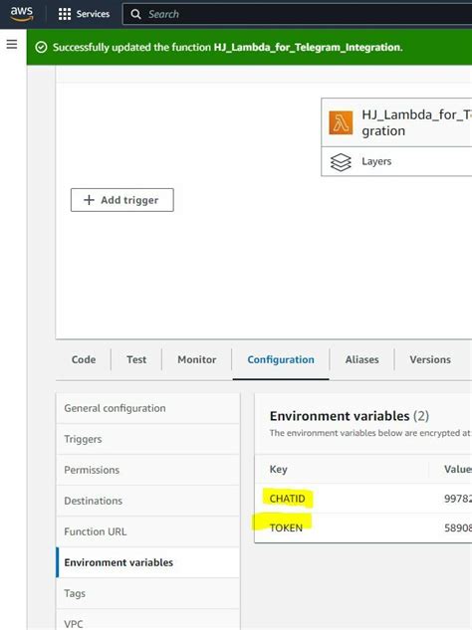Open General configuration in side menu
This screenshot has height=630, width=472.
coord(148,408)
